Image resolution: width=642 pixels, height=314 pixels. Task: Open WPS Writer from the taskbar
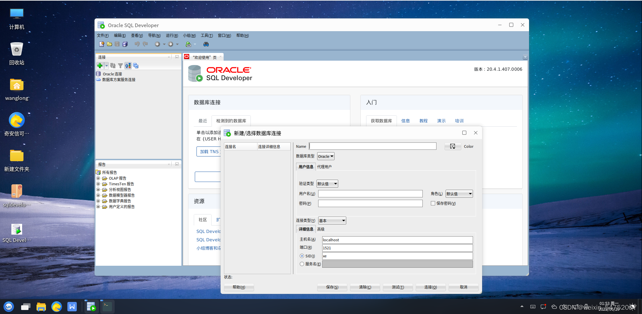72,306
